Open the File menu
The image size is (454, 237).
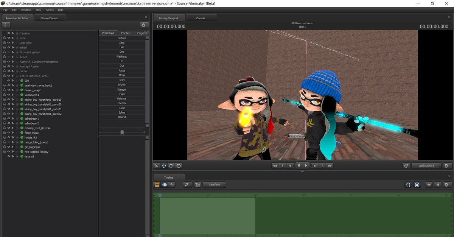click(x=5, y=10)
